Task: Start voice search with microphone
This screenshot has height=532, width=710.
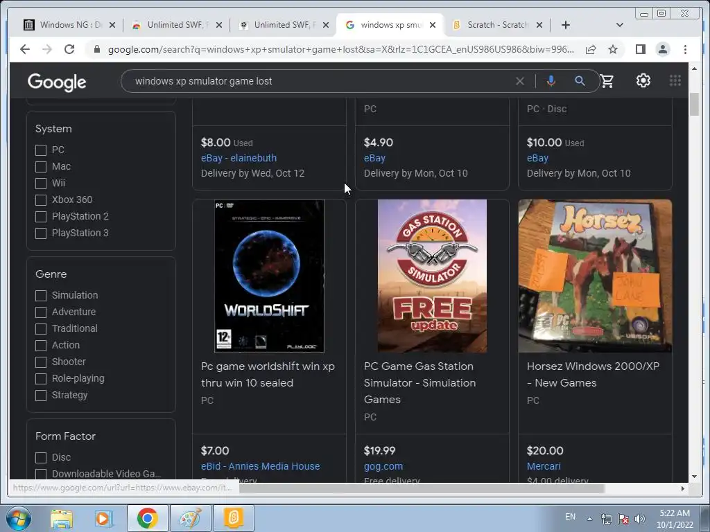Action: 551,81
